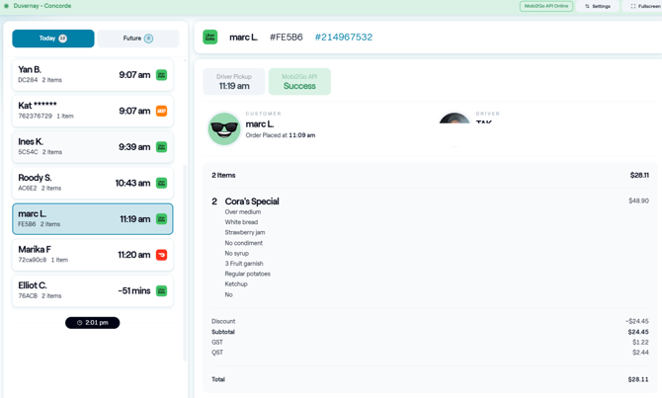Click Duvernay - Concorde location title
Viewport: 662px width, 398px height.
pos(42,6)
